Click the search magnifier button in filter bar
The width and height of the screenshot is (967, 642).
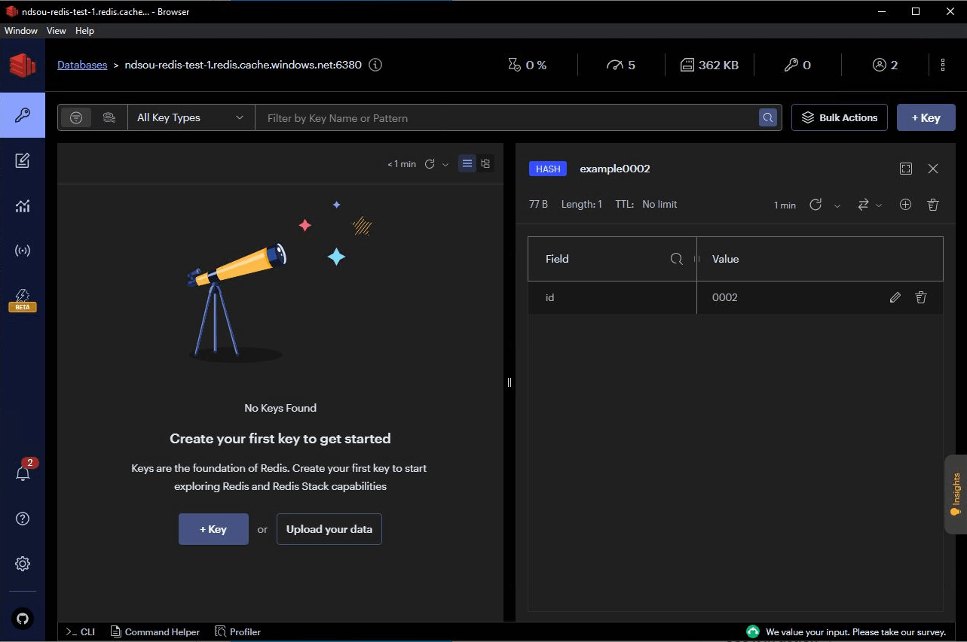pos(768,118)
